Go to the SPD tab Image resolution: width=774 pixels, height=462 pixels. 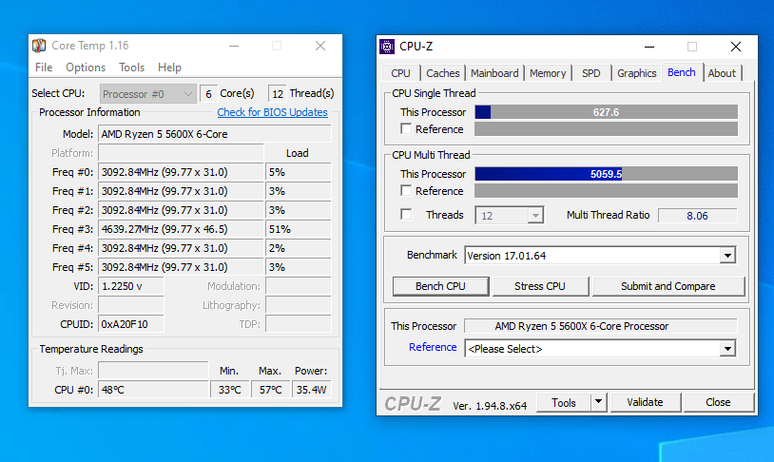(591, 73)
